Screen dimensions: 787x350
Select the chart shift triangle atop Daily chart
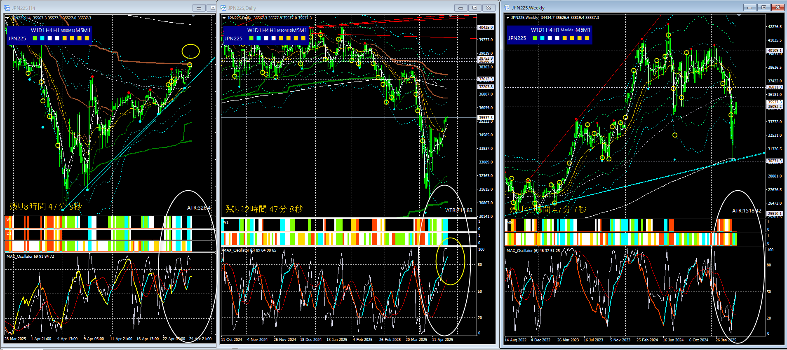click(451, 16)
